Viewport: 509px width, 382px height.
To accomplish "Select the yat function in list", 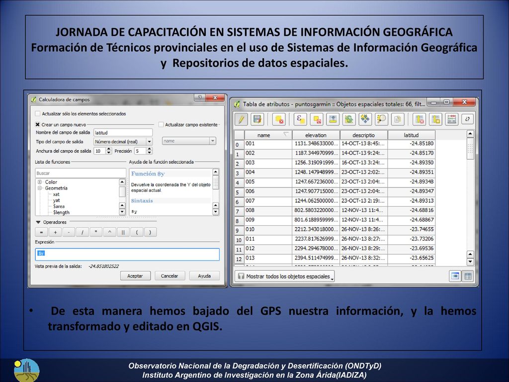I will click(56, 200).
